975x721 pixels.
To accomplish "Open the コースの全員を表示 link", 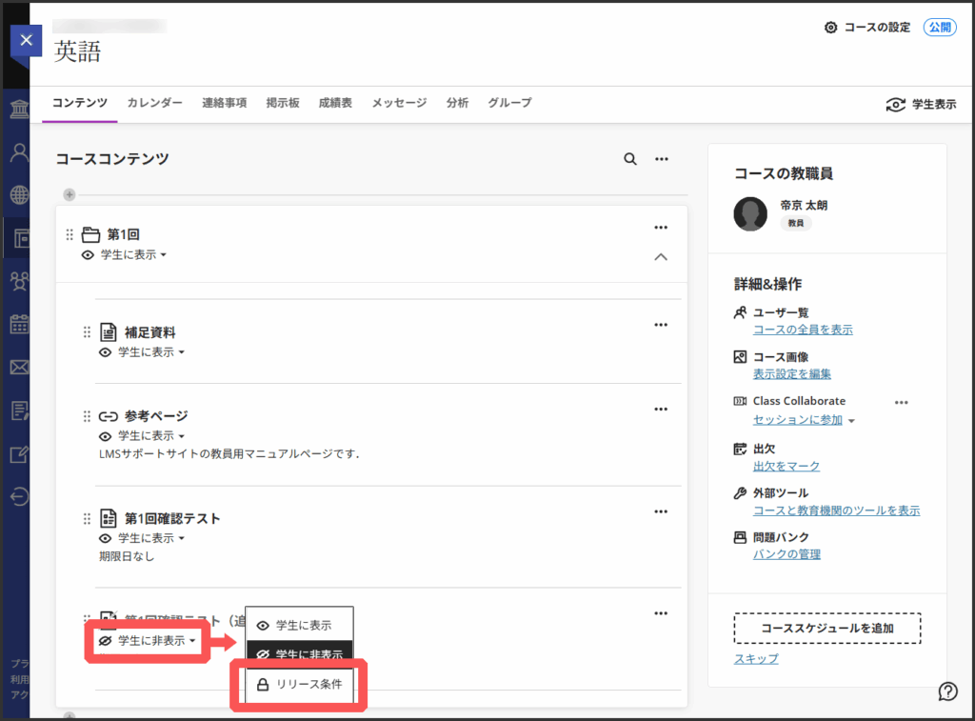I will [802, 330].
